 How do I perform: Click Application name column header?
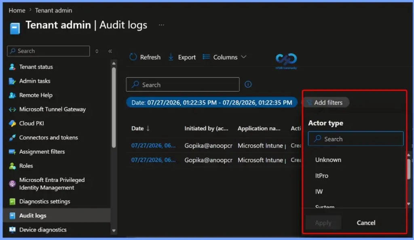[259, 128]
